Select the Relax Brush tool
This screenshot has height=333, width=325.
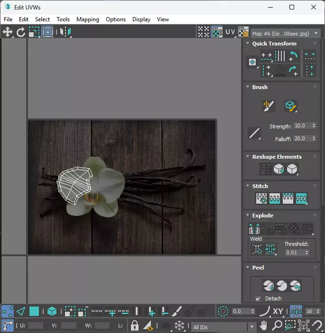click(x=290, y=106)
